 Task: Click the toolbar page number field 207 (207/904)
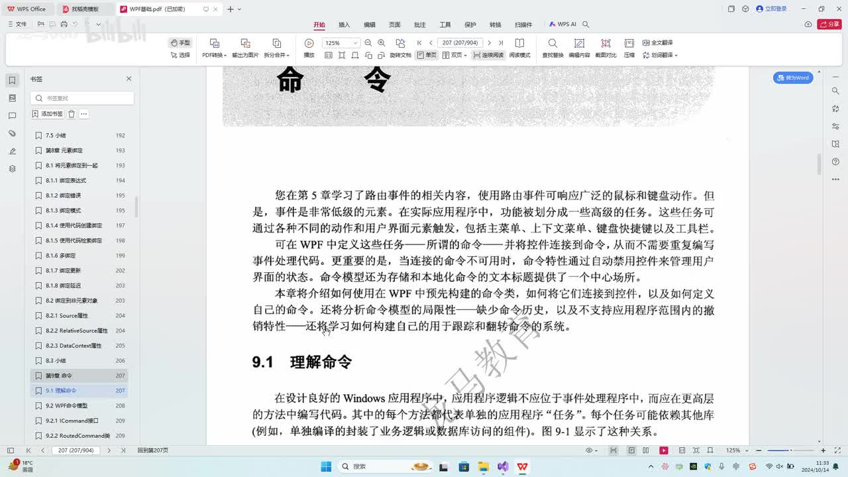click(x=460, y=43)
